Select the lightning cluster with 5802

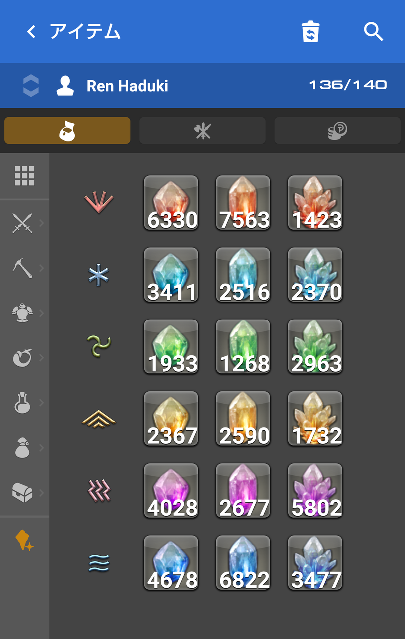tap(315, 491)
